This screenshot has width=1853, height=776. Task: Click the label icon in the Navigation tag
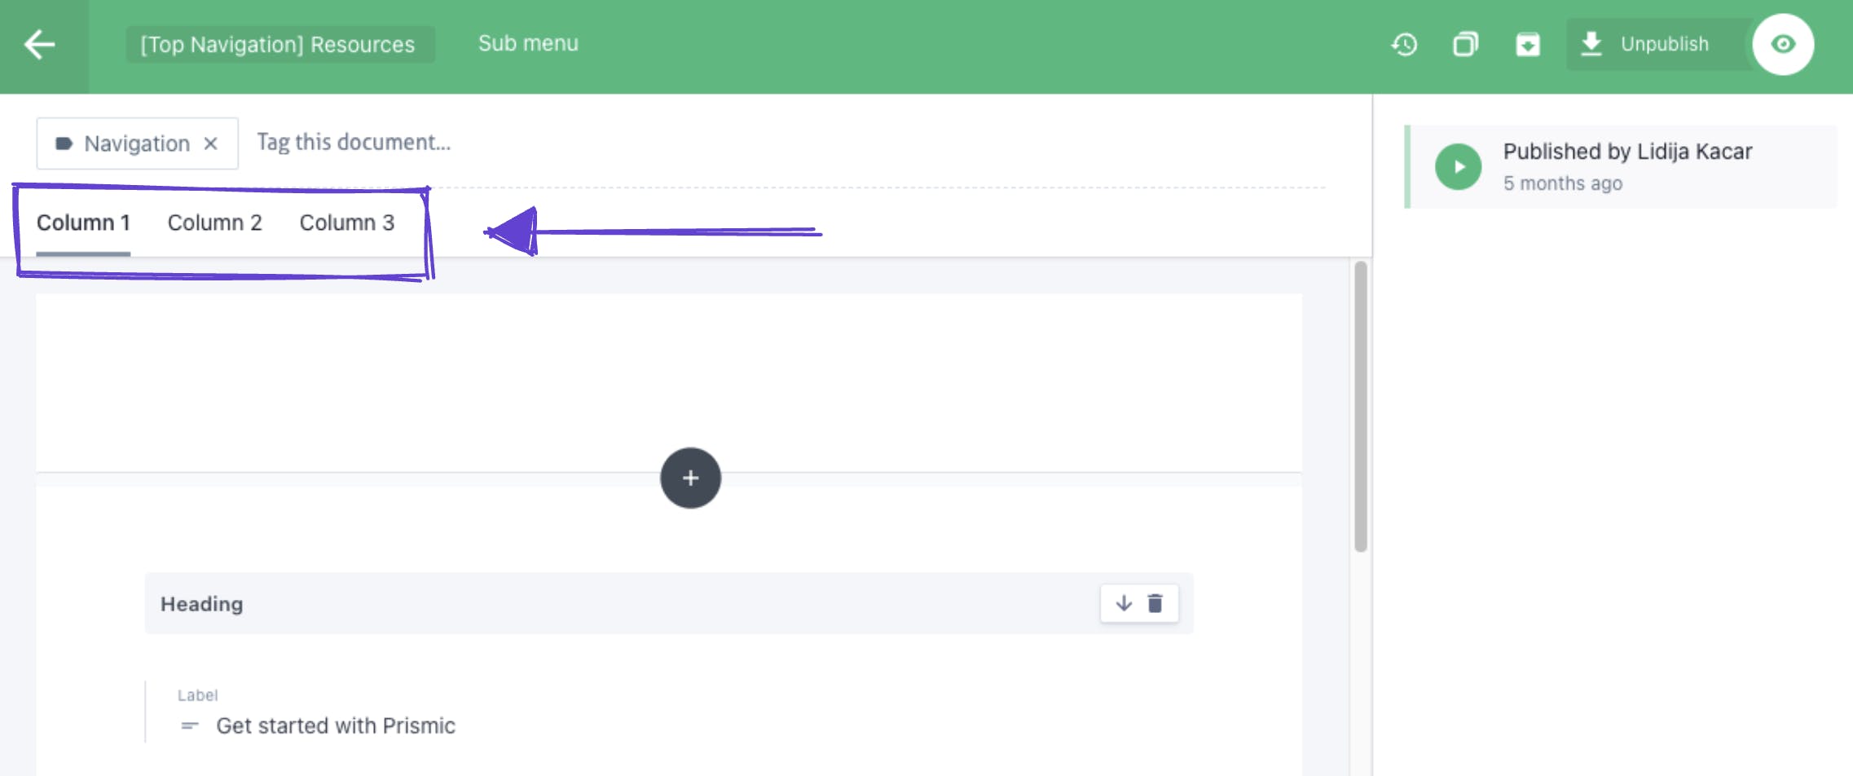(x=64, y=143)
